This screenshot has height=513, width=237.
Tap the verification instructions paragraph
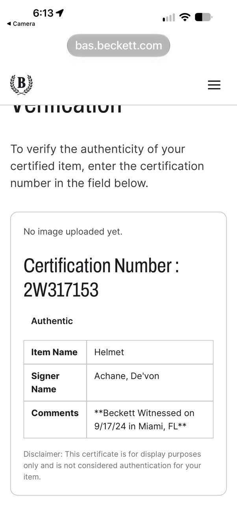pos(107,166)
